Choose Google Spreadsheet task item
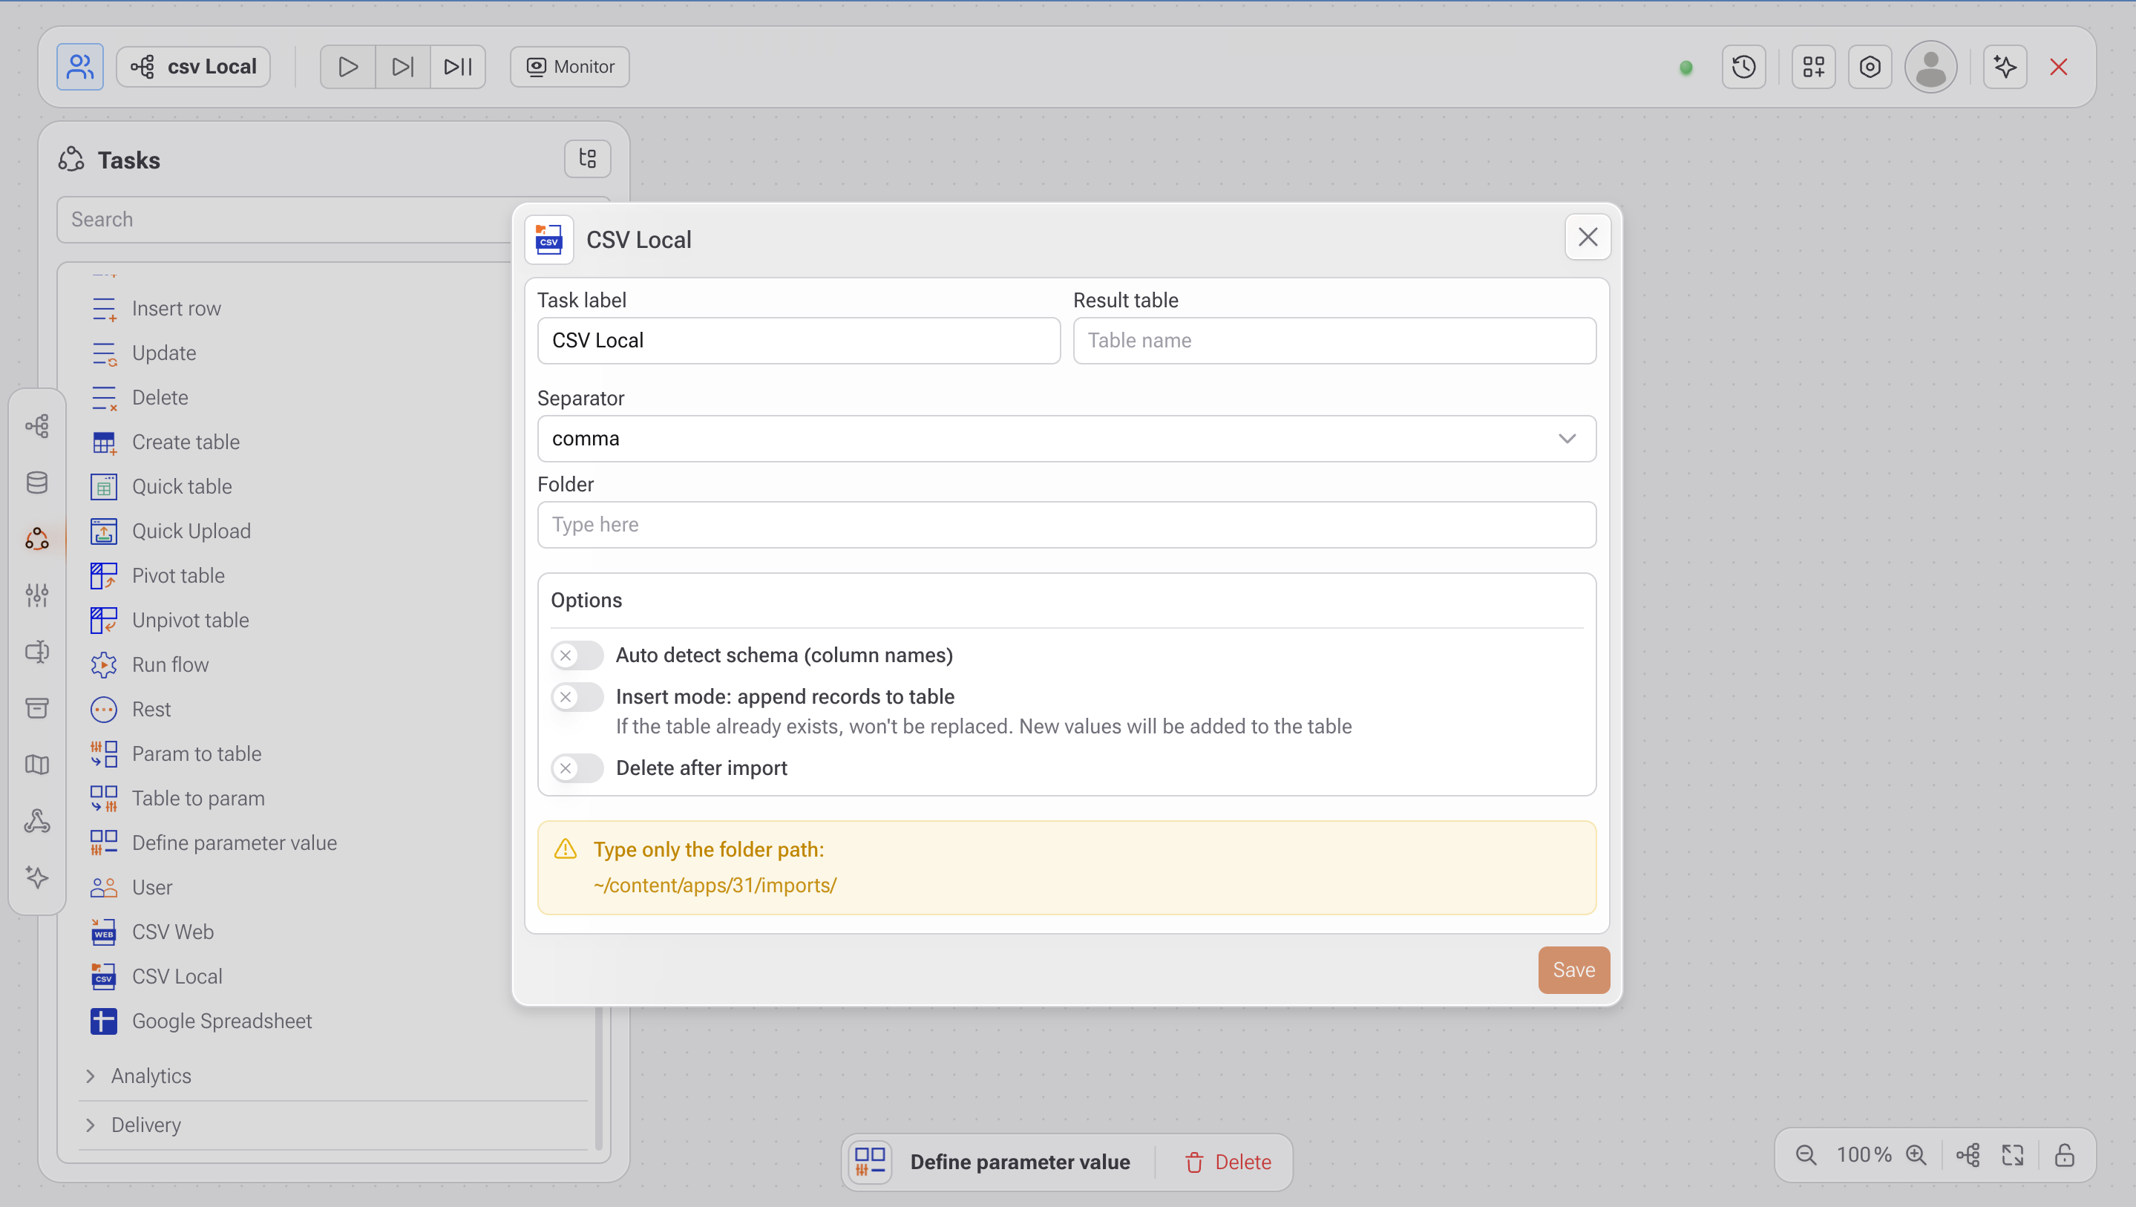Screen dimensions: 2136x1207 click(221, 1021)
